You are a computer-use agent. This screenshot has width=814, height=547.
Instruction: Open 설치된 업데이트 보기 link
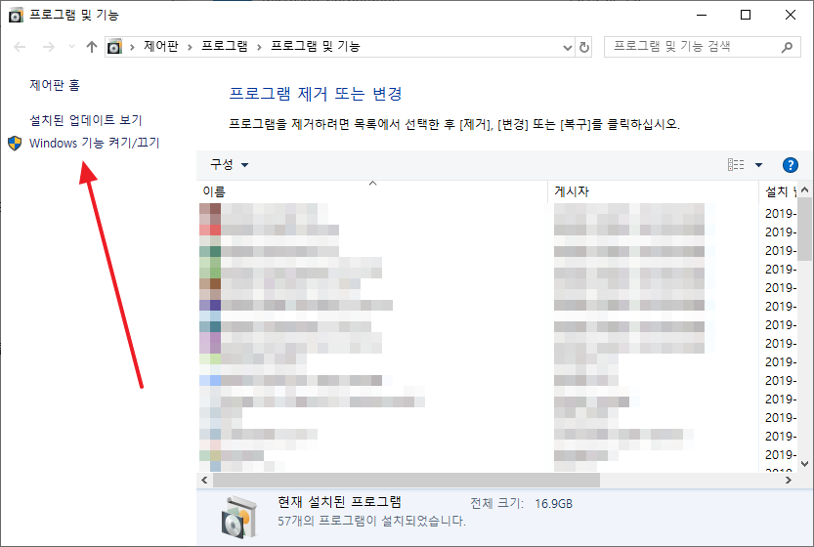click(x=86, y=120)
